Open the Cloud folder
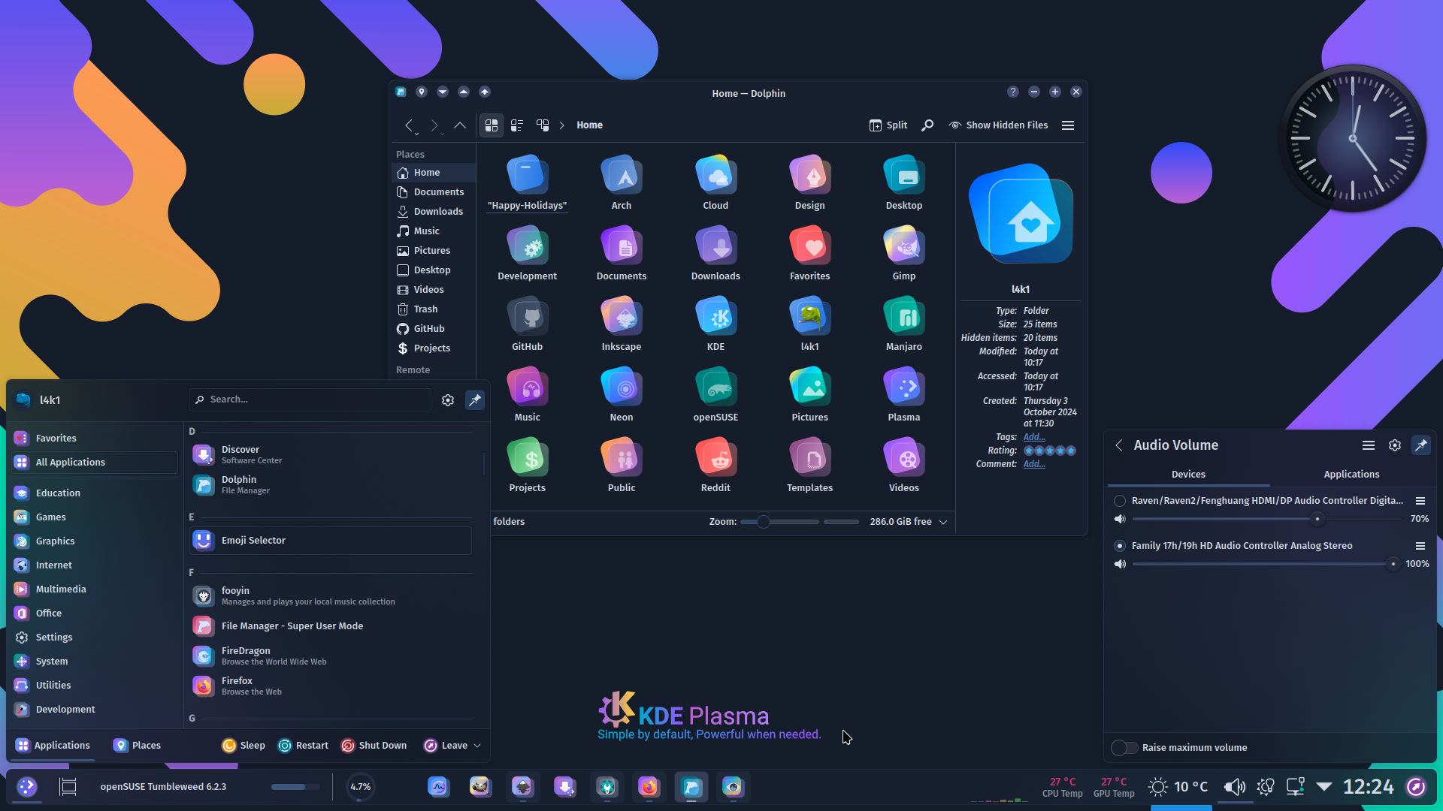The height and width of the screenshot is (811, 1443). coord(715,182)
